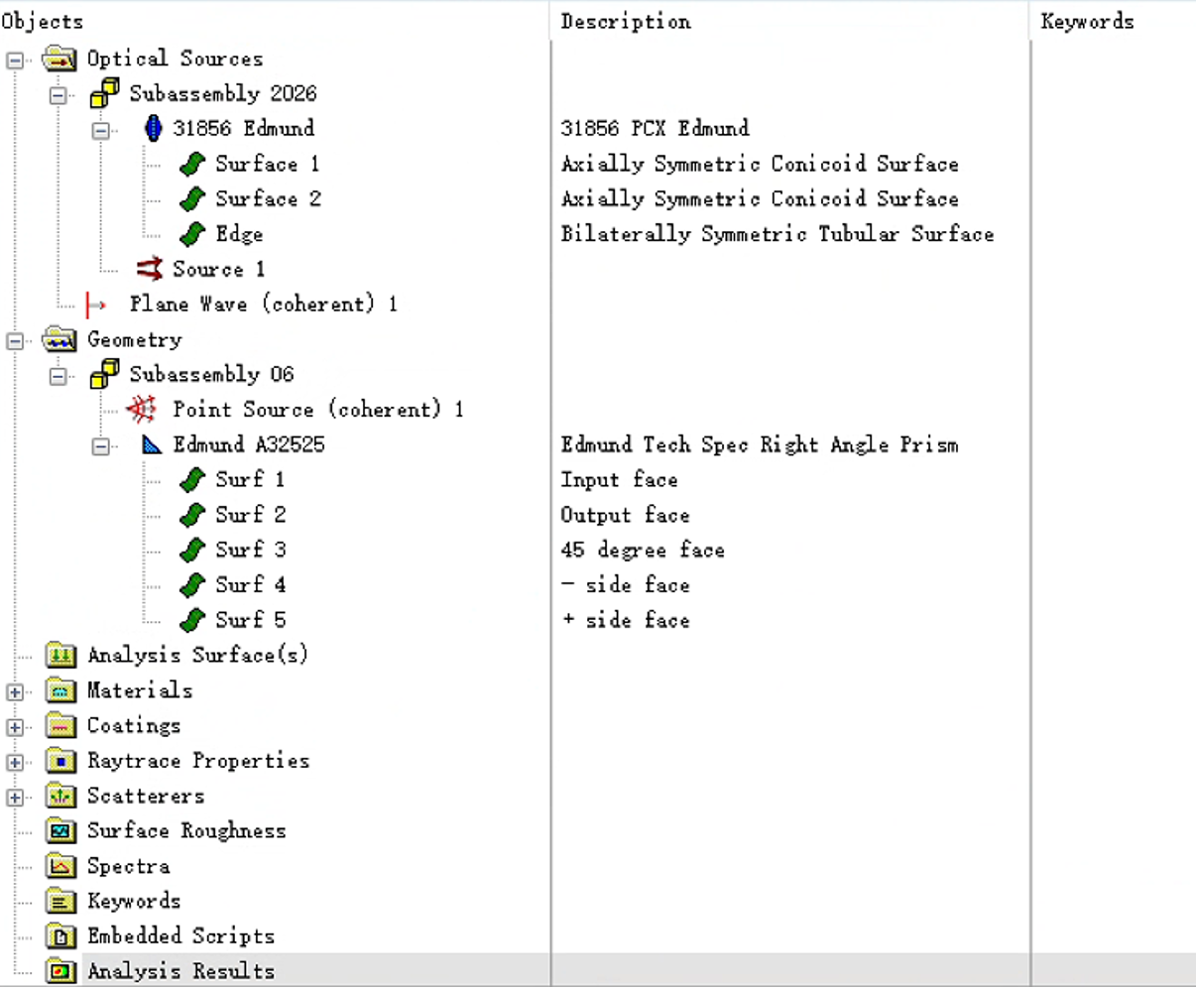Select the Embedded Scripts icon

click(61, 936)
